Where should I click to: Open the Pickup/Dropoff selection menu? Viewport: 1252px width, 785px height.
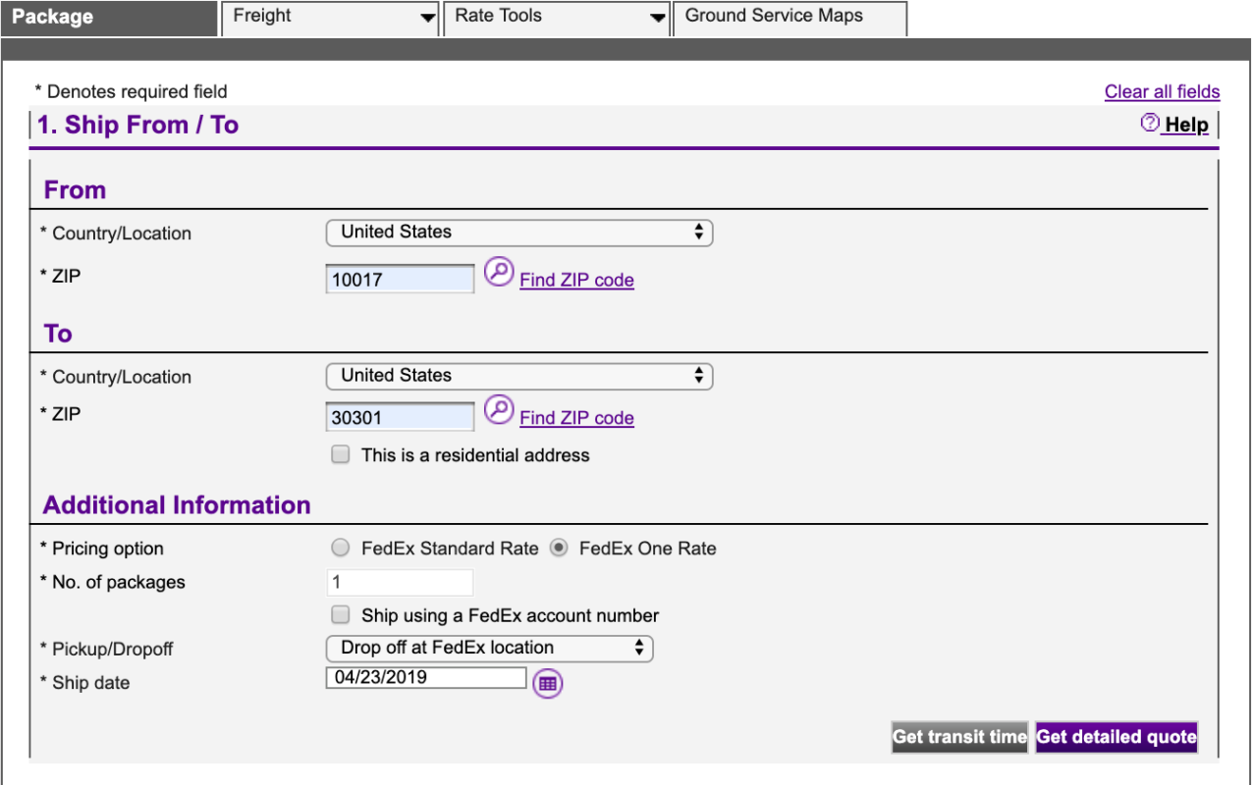pos(489,648)
